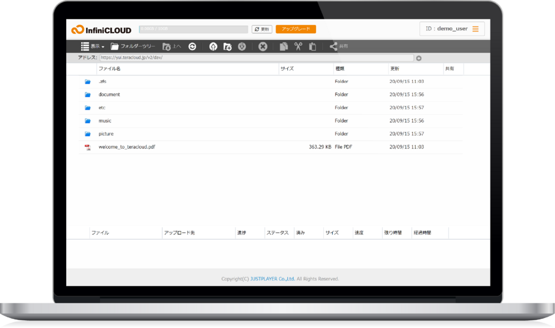Select the upload icon in the toolbar
The width and height of the screenshot is (555, 328).
[x=213, y=46]
